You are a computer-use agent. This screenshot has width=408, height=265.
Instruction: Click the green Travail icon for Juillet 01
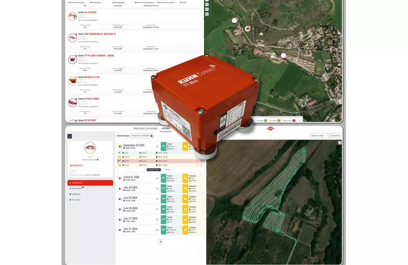pos(163,178)
